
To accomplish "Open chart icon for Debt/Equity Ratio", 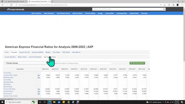I will (39, 77).
